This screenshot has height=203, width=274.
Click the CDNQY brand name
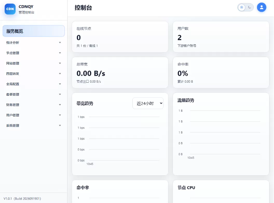pos(26,7)
